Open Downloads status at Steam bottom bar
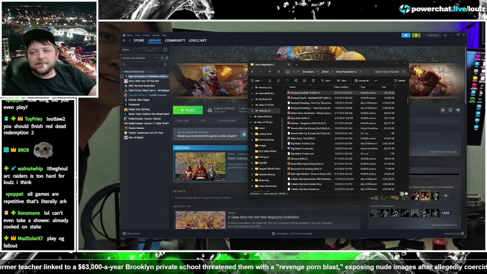Image resolution: width=487 pixels, height=274 pixels. (292, 234)
